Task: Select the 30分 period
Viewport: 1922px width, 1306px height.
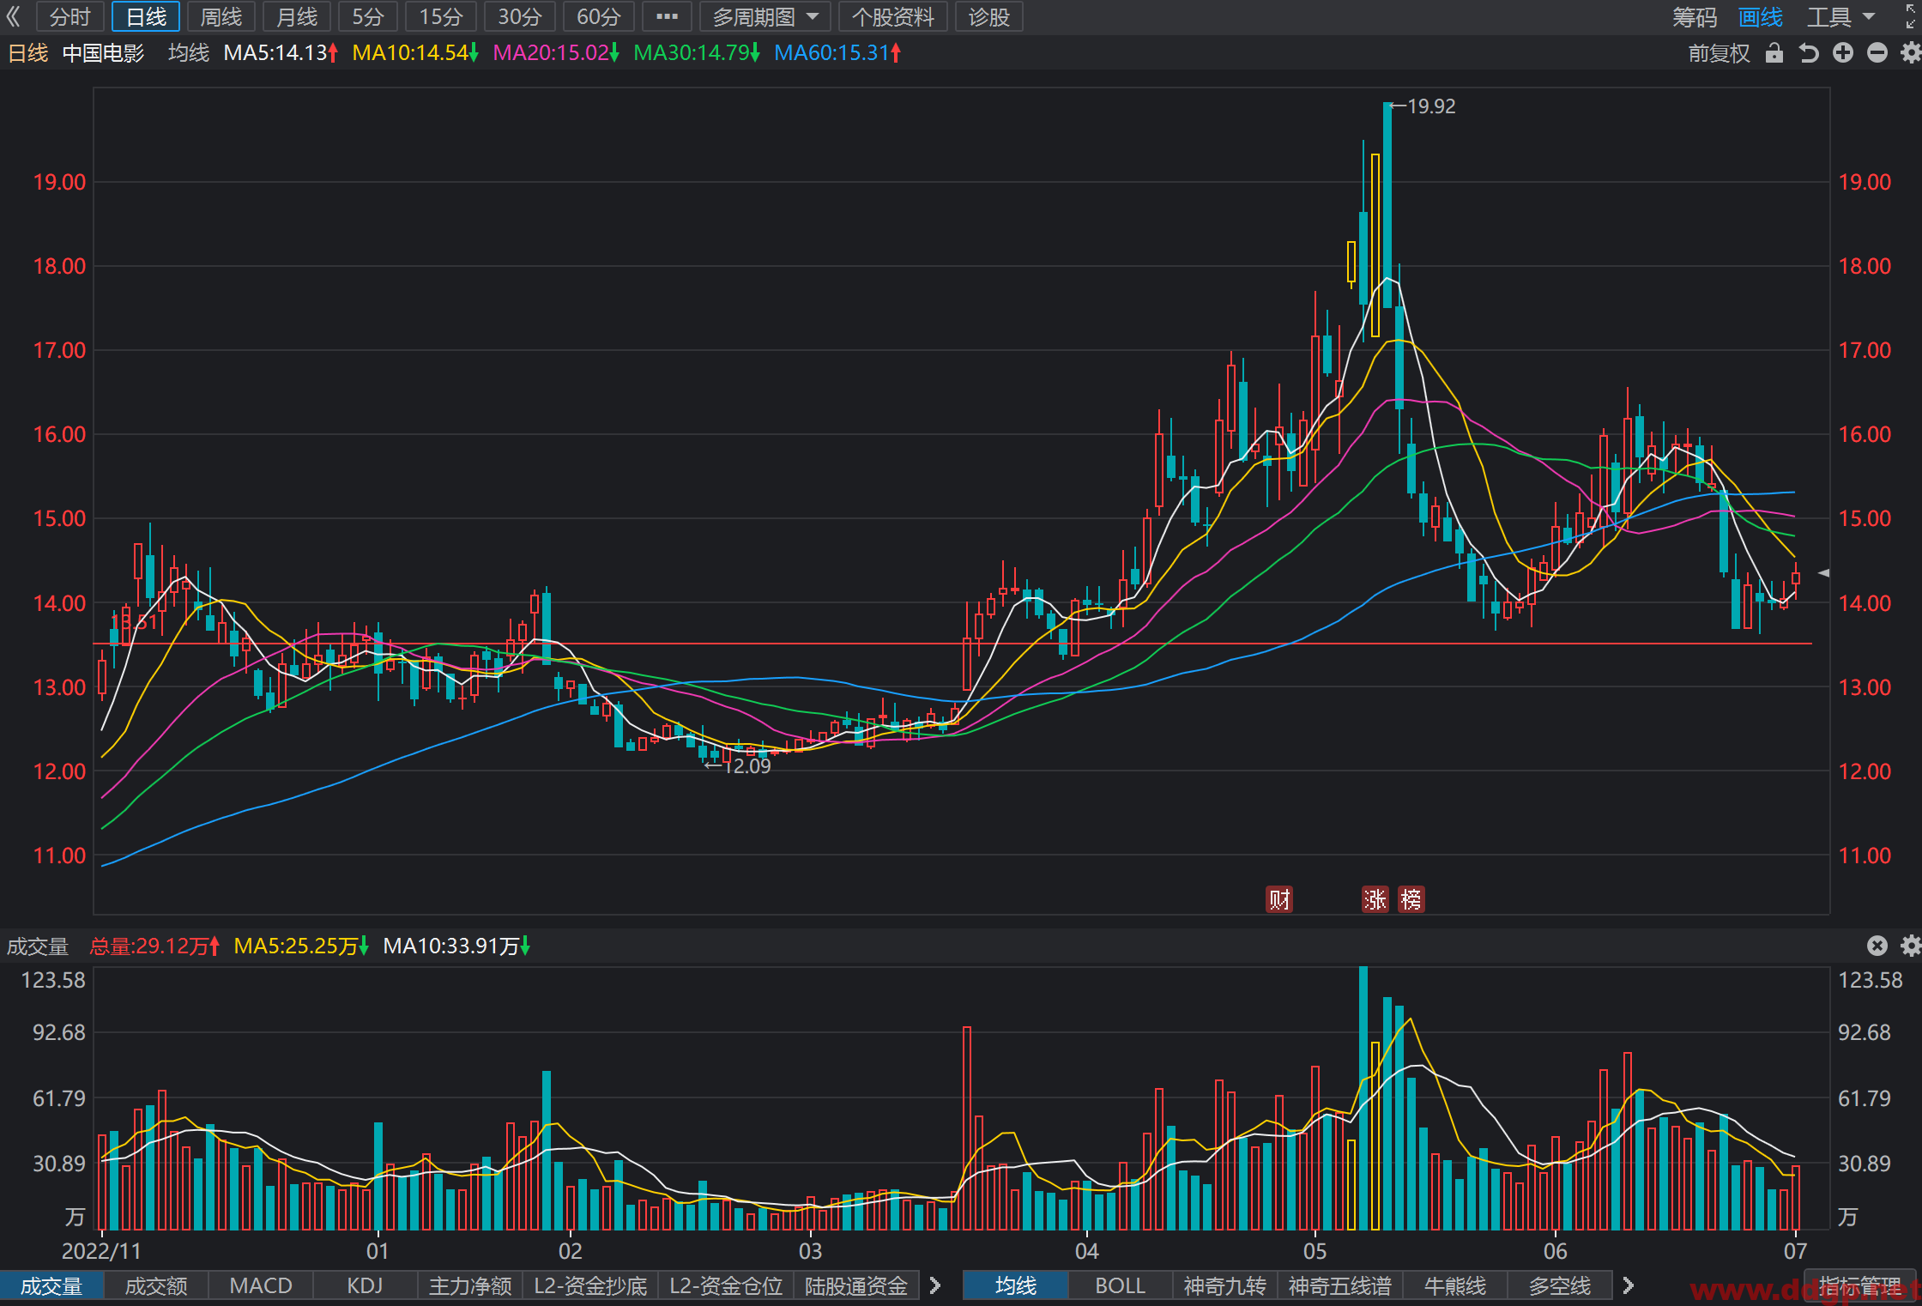Action: pyautogui.click(x=520, y=17)
